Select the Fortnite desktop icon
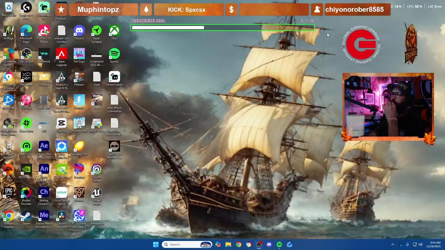Screen dimensions: 445x250 [x=79, y=102]
